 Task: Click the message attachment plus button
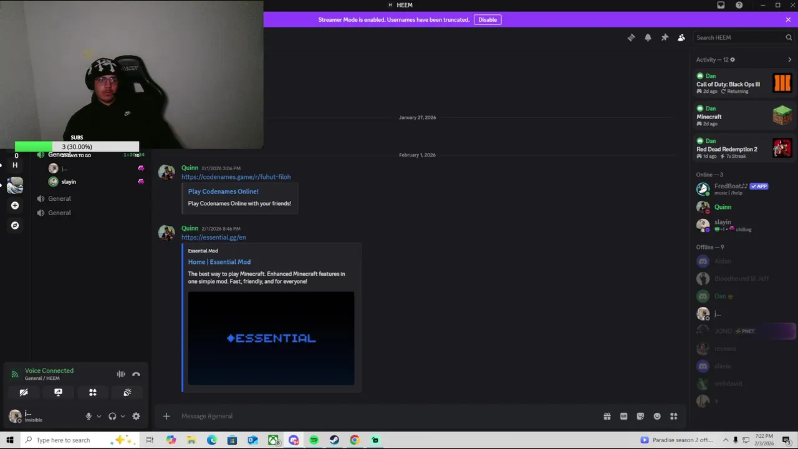pyautogui.click(x=166, y=416)
